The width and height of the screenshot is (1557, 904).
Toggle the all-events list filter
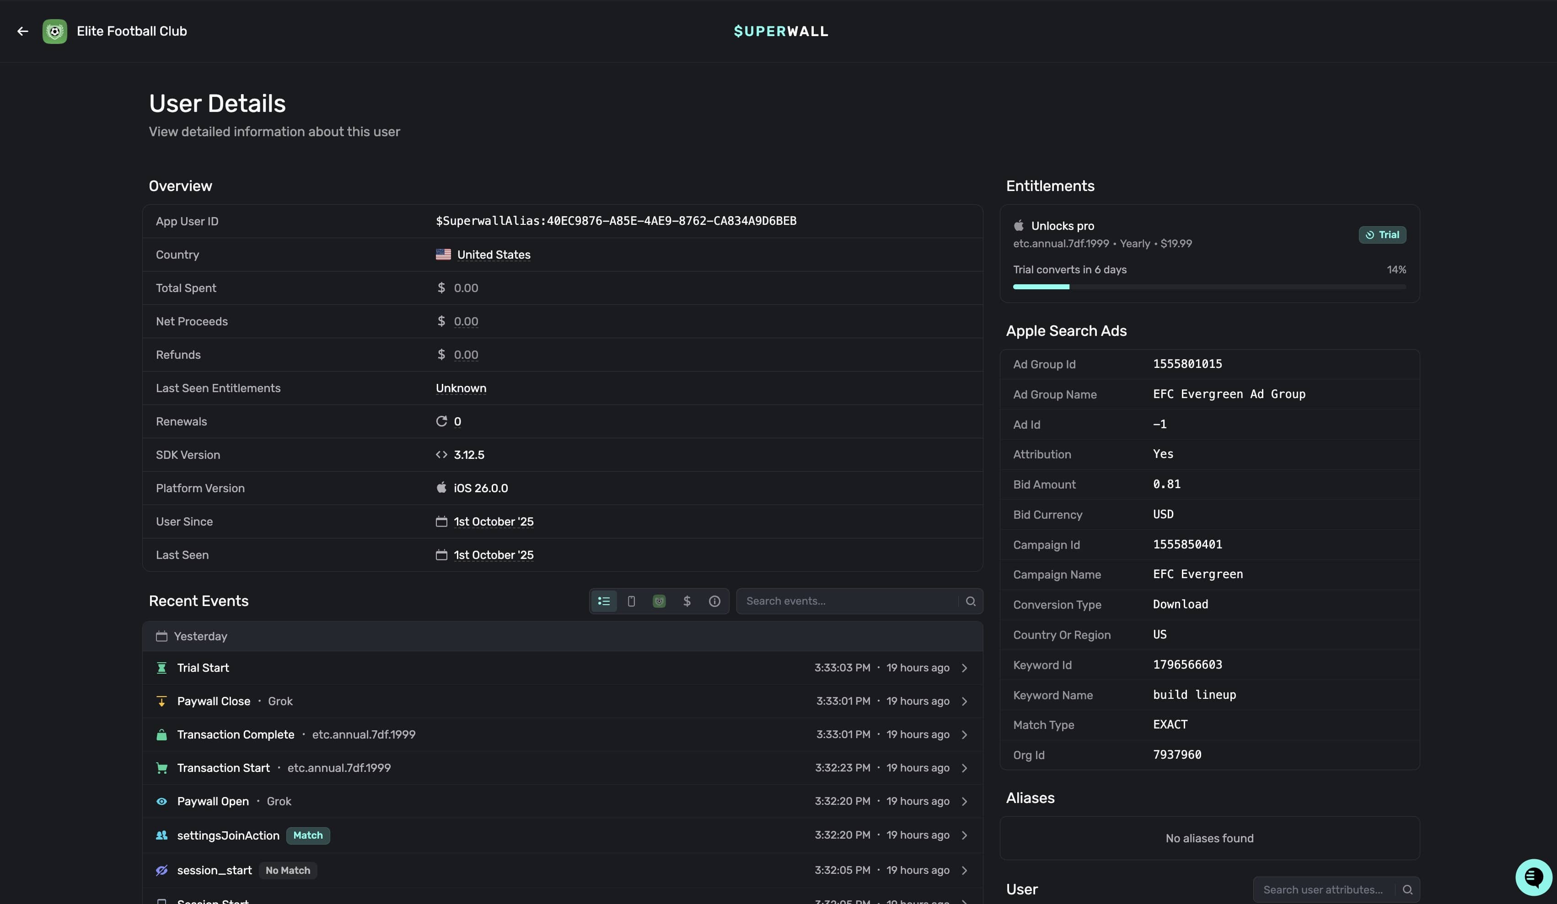coord(604,601)
